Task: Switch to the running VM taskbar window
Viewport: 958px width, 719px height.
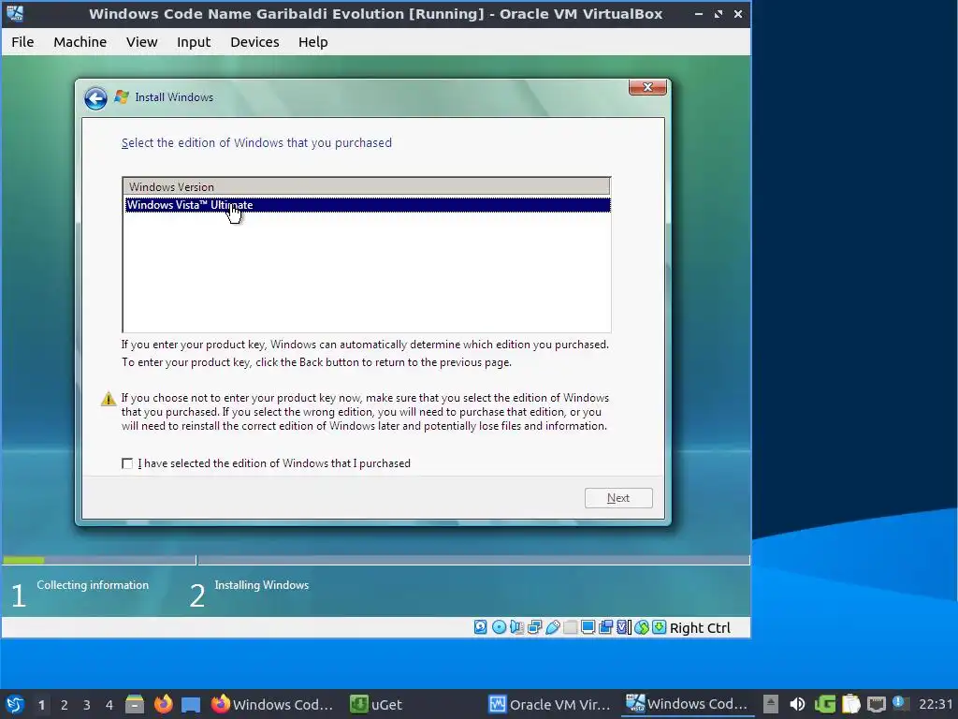Action: coord(688,704)
